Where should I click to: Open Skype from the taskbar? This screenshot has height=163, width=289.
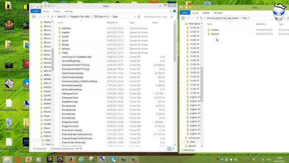pos(113,159)
